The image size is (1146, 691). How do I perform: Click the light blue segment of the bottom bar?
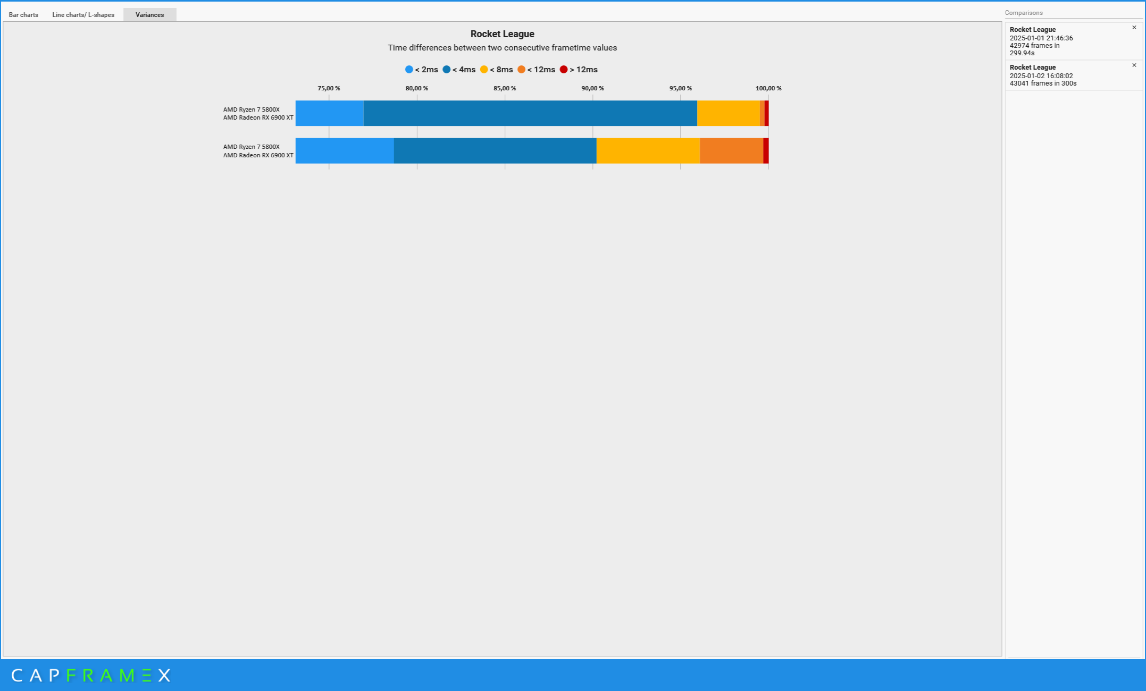[x=344, y=151]
